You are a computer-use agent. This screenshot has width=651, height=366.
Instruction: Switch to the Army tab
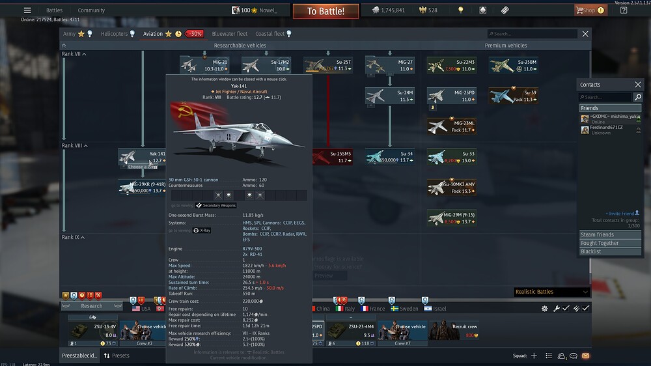tap(69, 34)
